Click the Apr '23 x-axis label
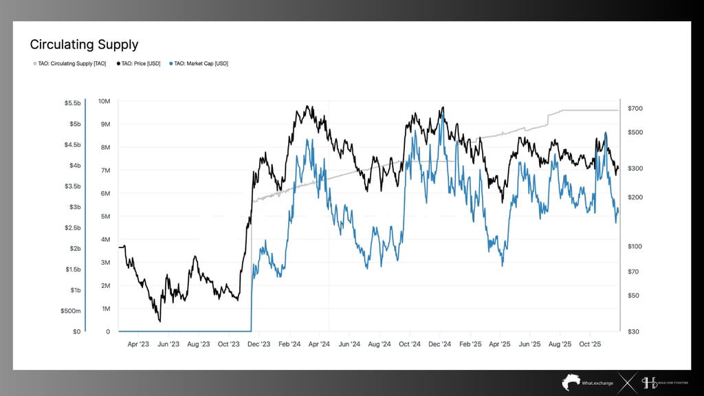This screenshot has height=396, width=704. point(137,344)
